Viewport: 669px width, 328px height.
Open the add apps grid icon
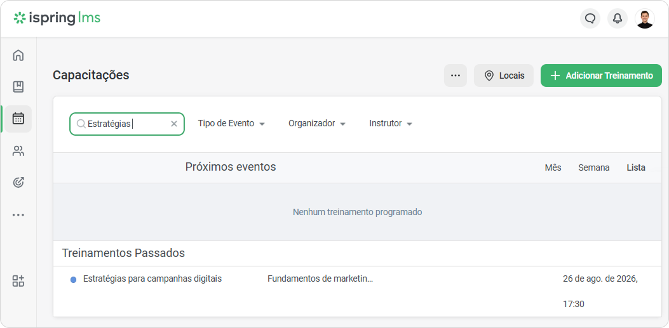[x=18, y=280]
